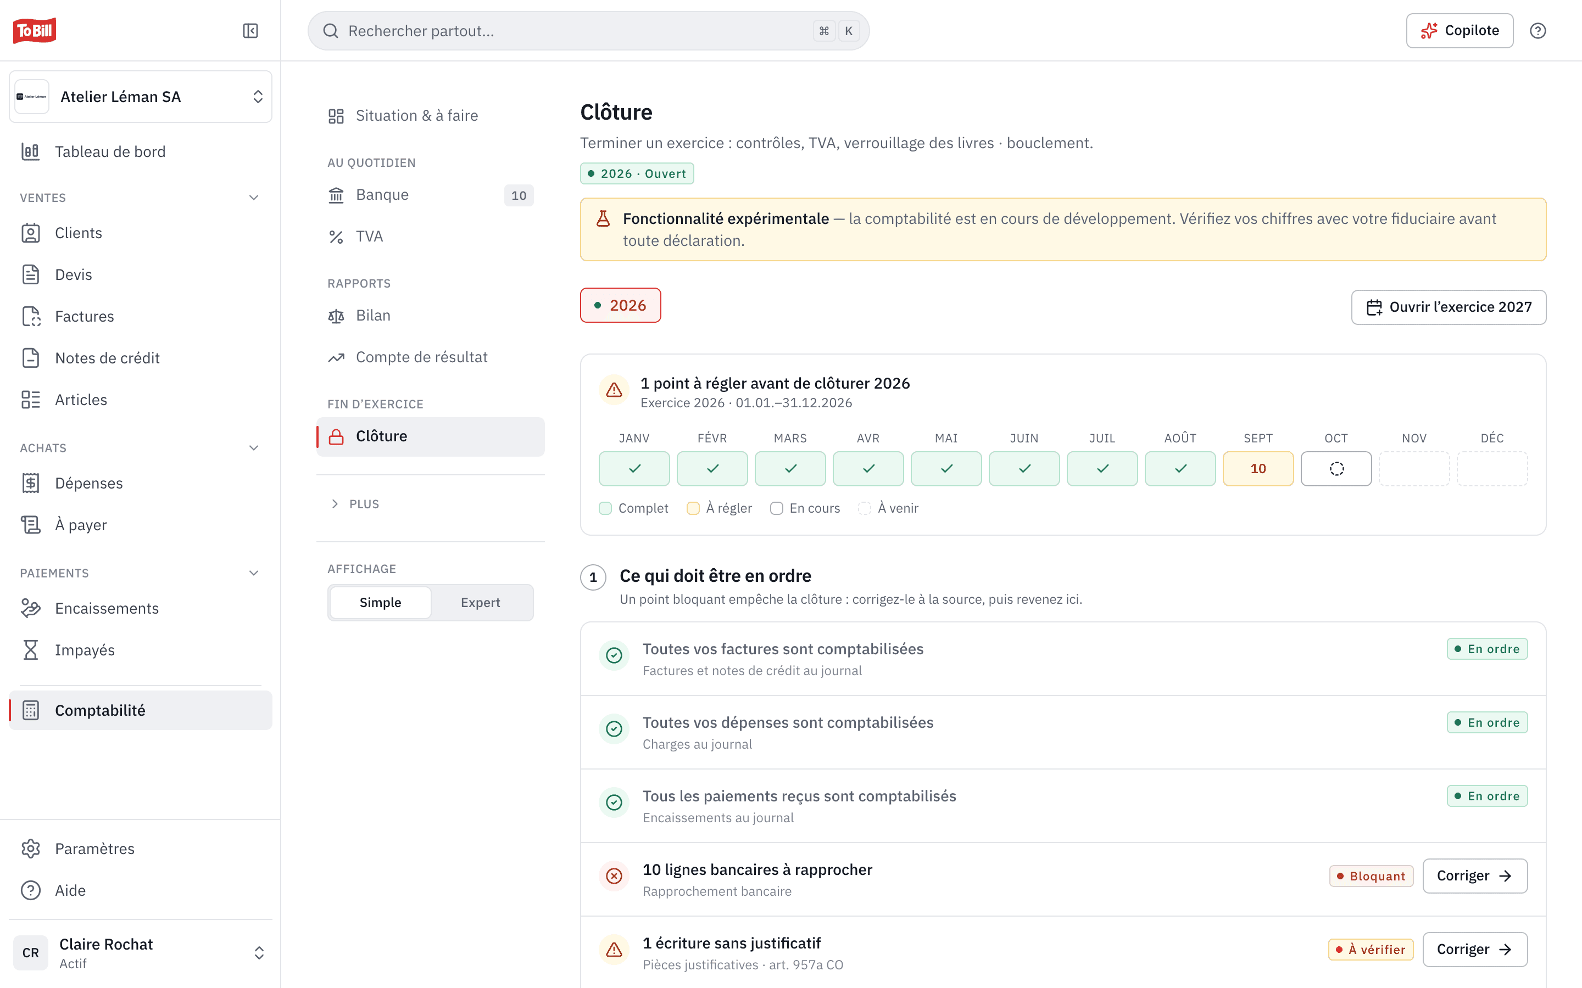Click the ToBill logo
Viewport: 1582px width, 988px height.
pyautogui.click(x=35, y=31)
